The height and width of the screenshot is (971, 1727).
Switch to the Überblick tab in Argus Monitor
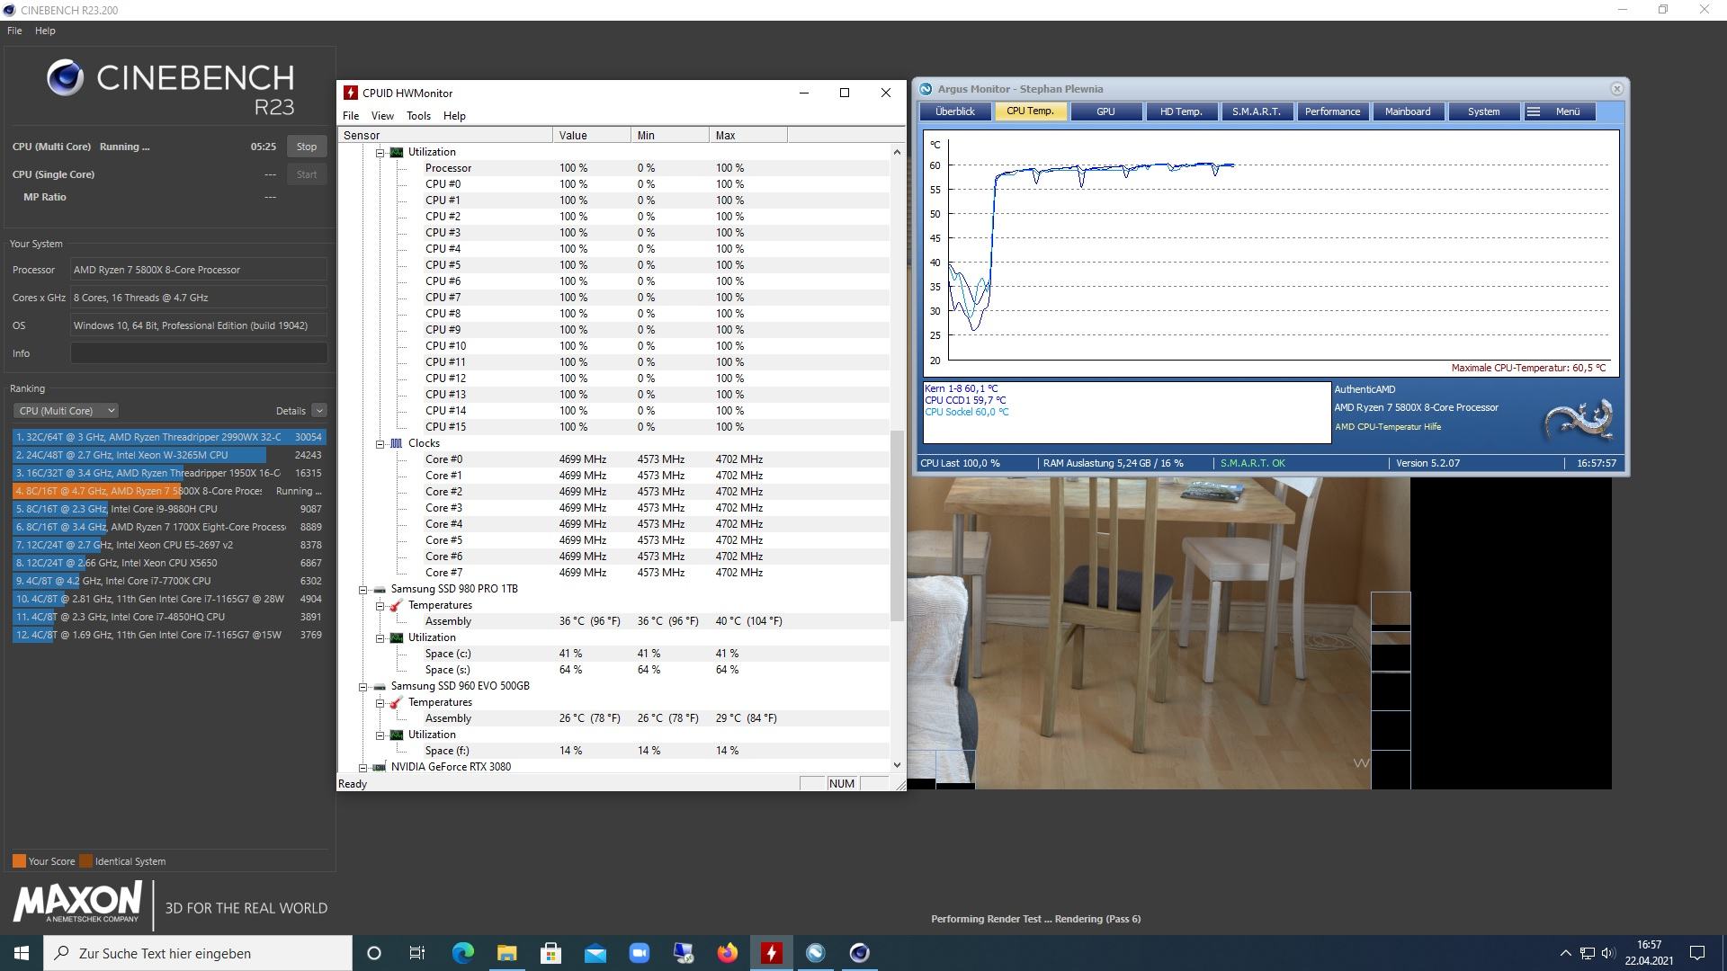pos(955,111)
